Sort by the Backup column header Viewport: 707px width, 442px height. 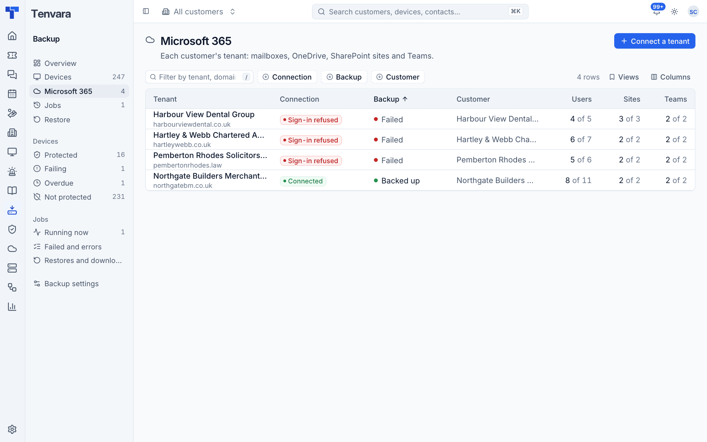pyautogui.click(x=391, y=99)
